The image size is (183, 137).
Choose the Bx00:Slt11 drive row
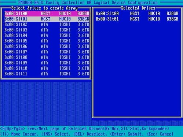pyautogui.click(x=47, y=74)
